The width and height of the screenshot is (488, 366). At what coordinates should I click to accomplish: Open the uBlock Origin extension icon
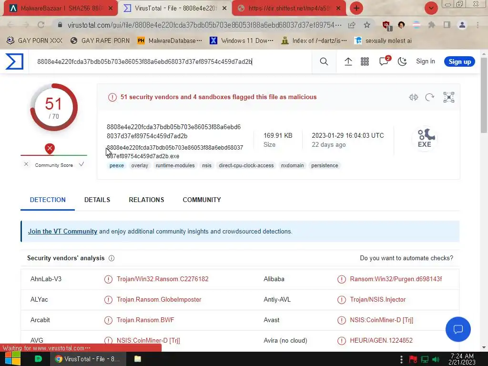point(386,25)
